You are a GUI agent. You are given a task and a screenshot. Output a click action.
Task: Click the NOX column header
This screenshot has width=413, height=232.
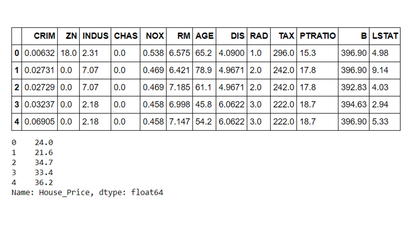pyautogui.click(x=155, y=36)
